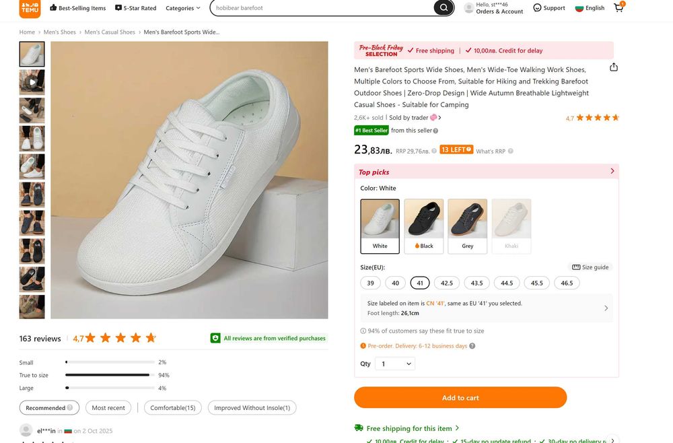Filter reviews by Comfortable(15)

(172, 408)
